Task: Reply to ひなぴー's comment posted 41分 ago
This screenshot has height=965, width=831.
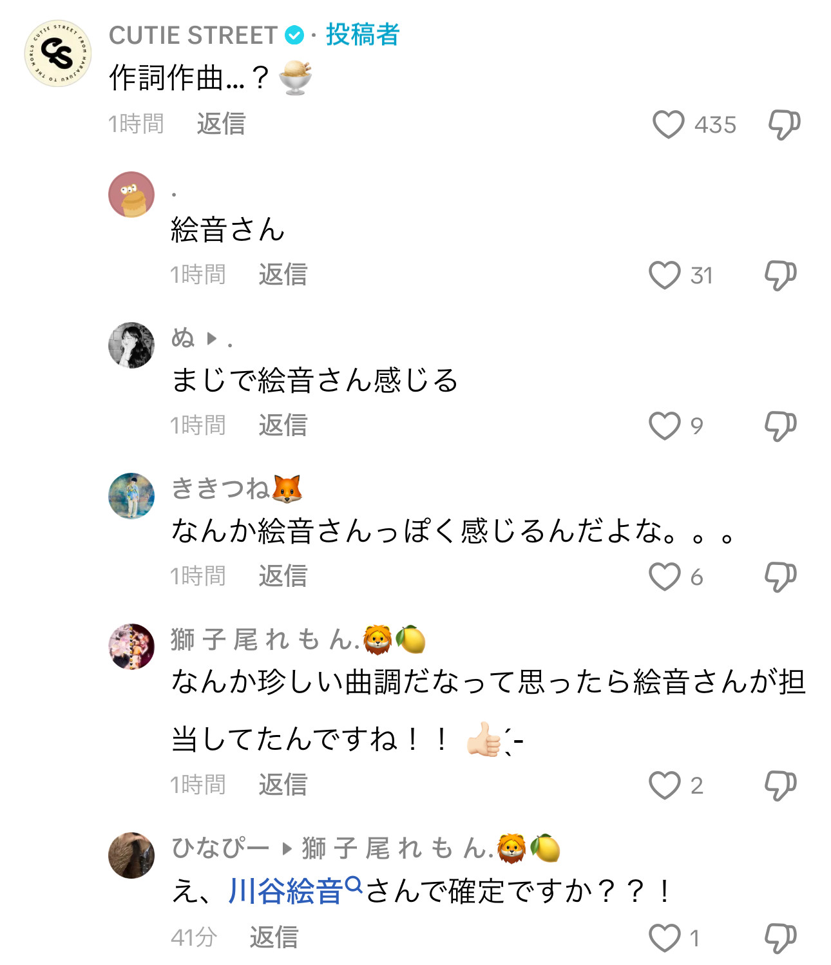Action: tap(274, 937)
